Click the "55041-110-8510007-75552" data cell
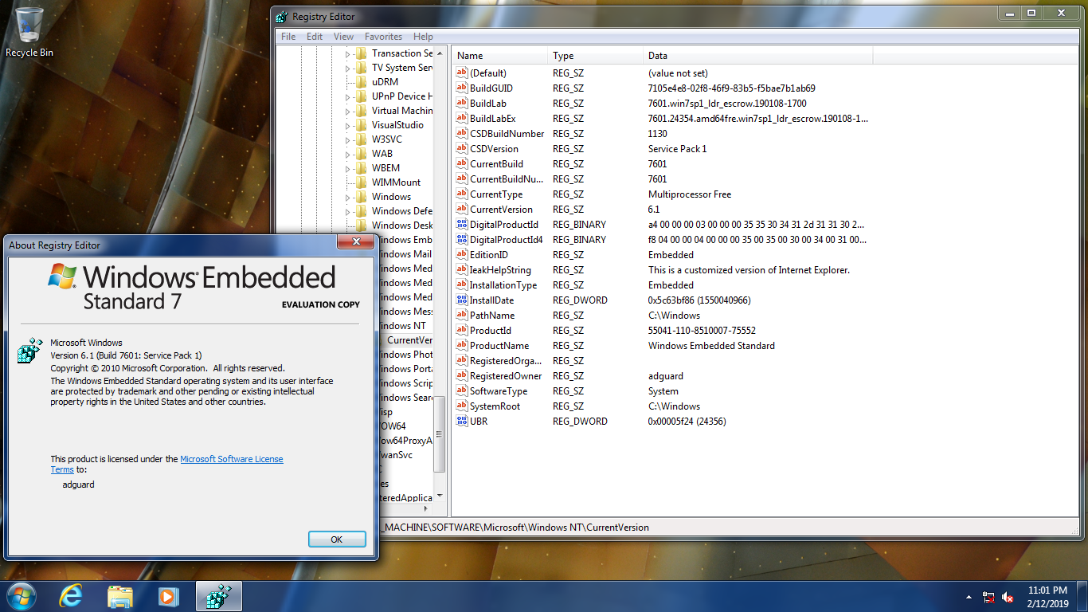This screenshot has width=1088, height=612. click(x=702, y=330)
